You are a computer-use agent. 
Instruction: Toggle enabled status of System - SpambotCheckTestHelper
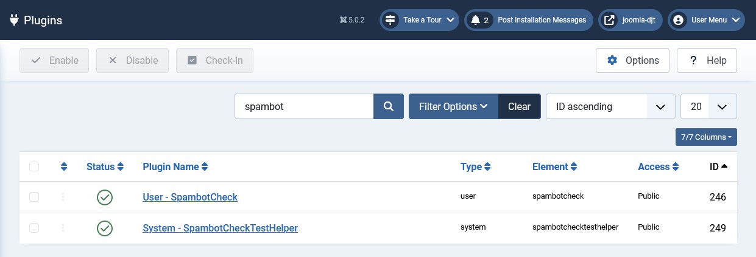pos(105,228)
